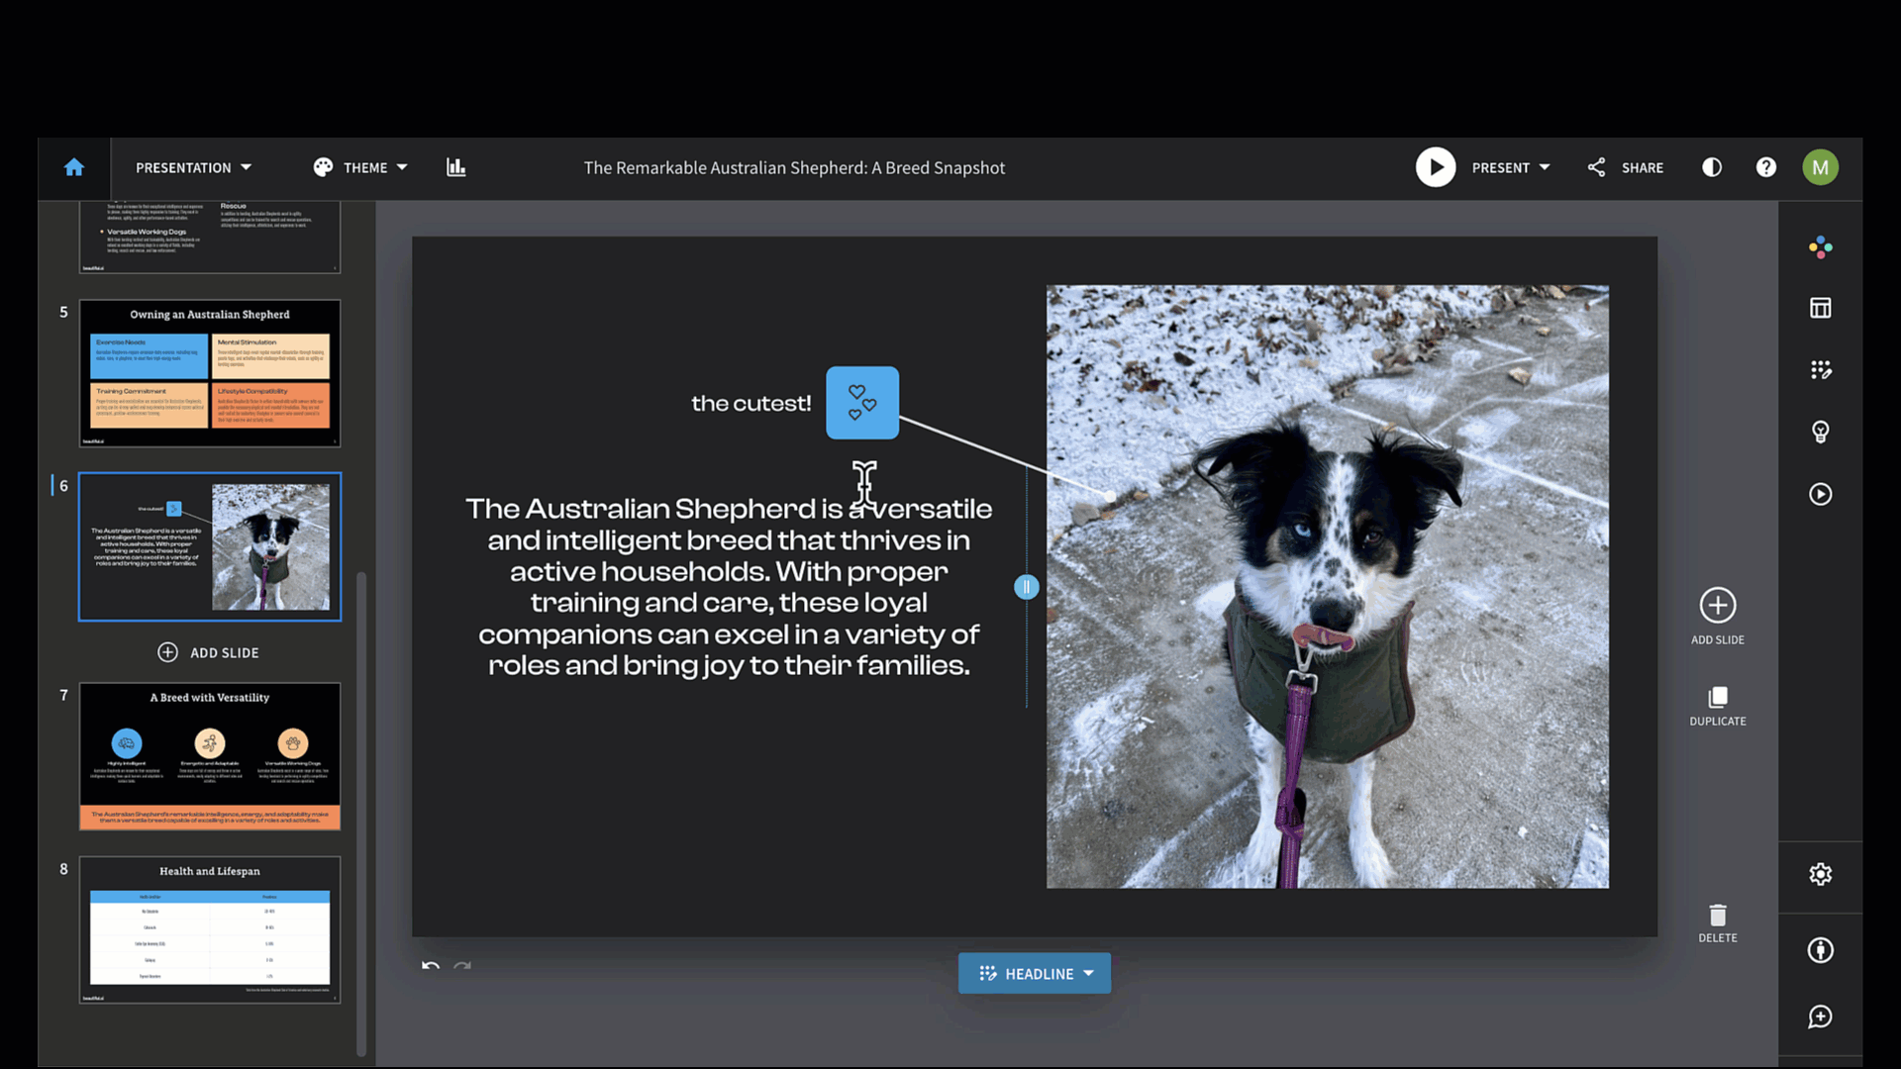Open the ideas lightbulb icon
Screen dimensions: 1901x1069
pyautogui.click(x=1821, y=432)
